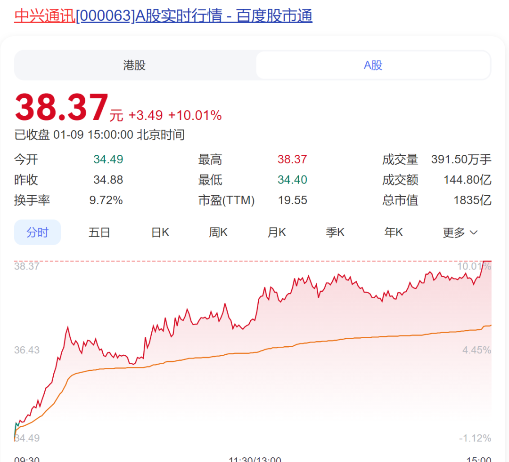
Task: Click the 最低 value 34.40
Action: pyautogui.click(x=292, y=180)
